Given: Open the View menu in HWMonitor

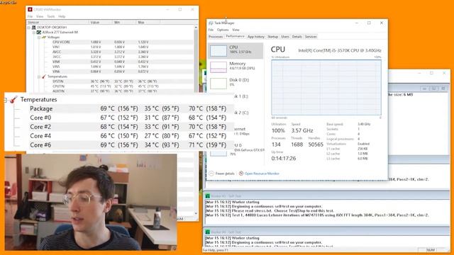Looking at the screenshot, I should [x=40, y=16].
